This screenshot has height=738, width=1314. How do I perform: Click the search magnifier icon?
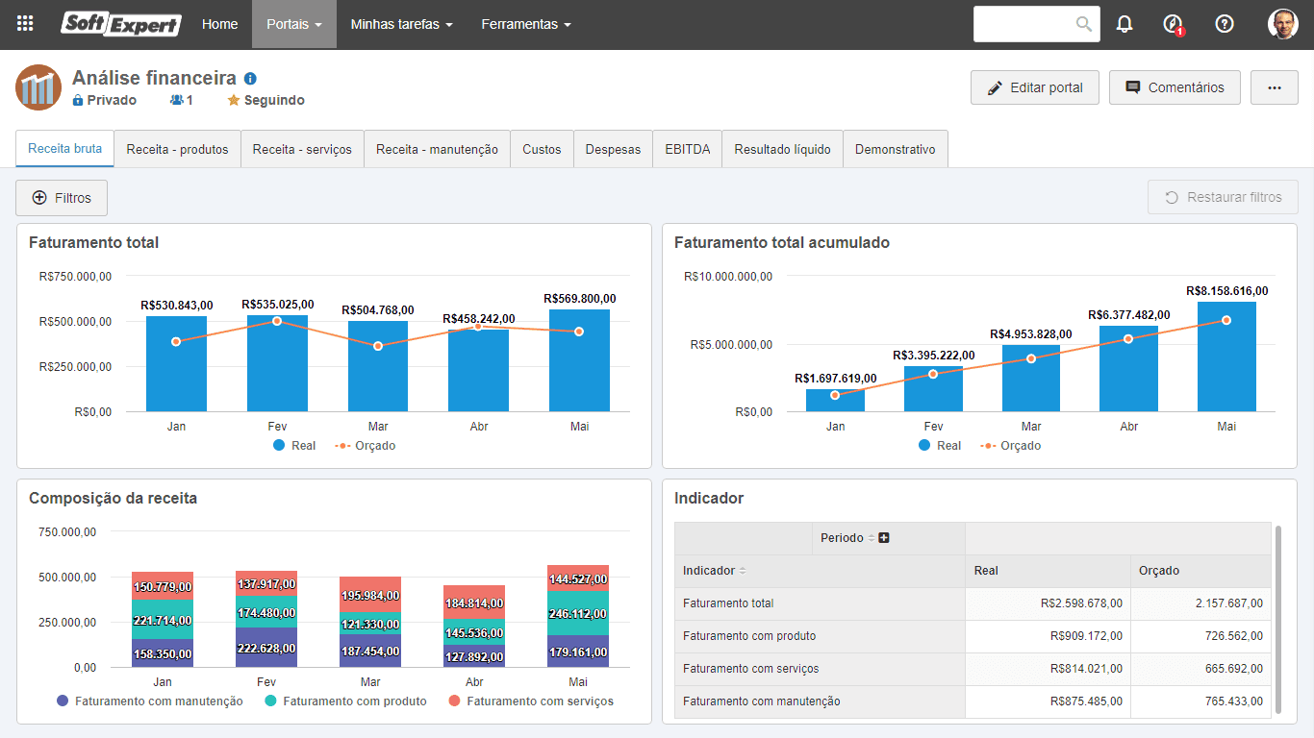(1084, 24)
